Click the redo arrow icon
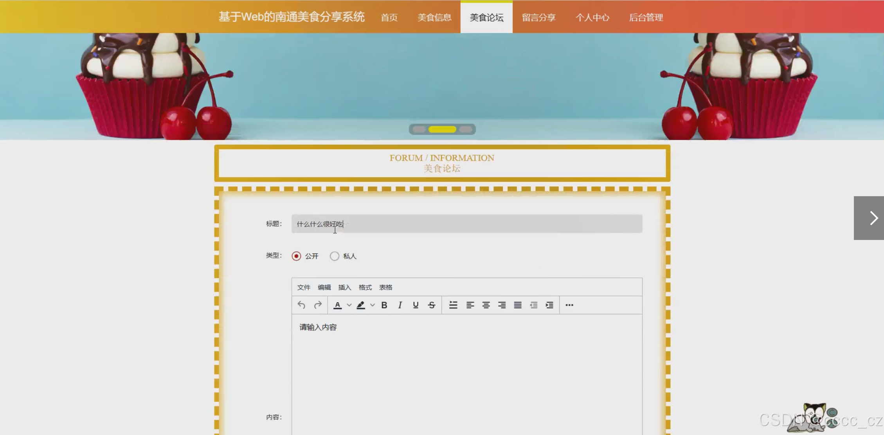Viewport: 884px width, 435px height. tap(318, 305)
